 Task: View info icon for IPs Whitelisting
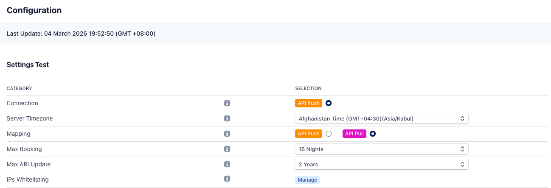[x=227, y=180]
